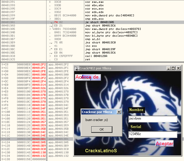Click OK in the buen cracker dialog
Viewport: 184px width, 161px height.
[101, 129]
